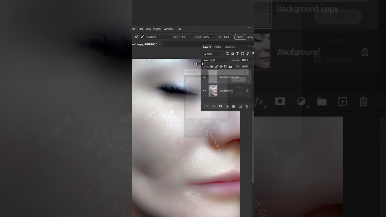Create a new layer
This screenshot has height=217, width=386.
coord(240,106)
